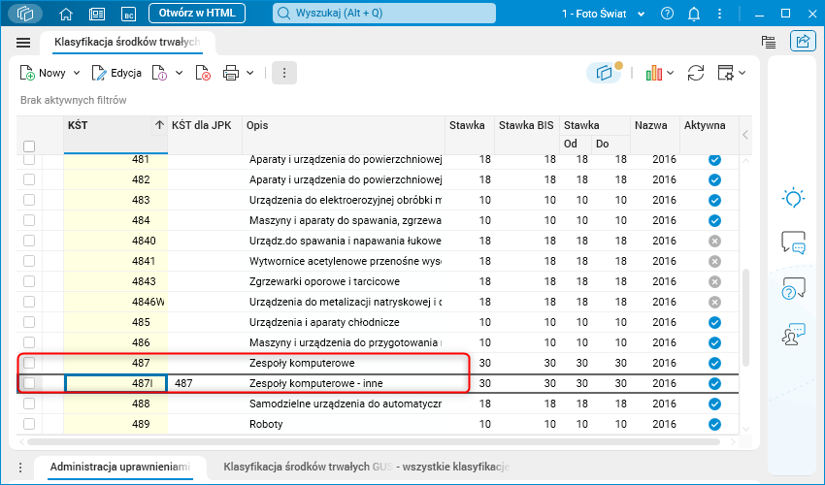825x485 pixels.
Task: Tick the select-all header checkbox
Action: tap(29, 146)
